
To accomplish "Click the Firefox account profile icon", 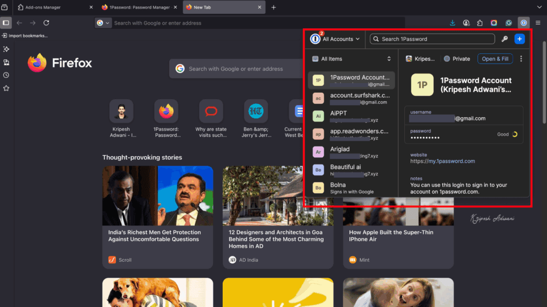I will pos(466,22).
